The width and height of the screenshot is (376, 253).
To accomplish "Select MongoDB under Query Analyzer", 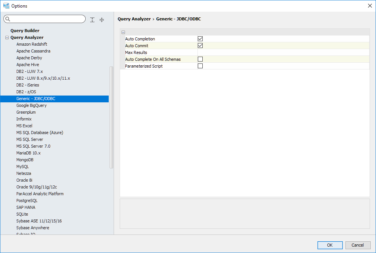I will pos(25,160).
